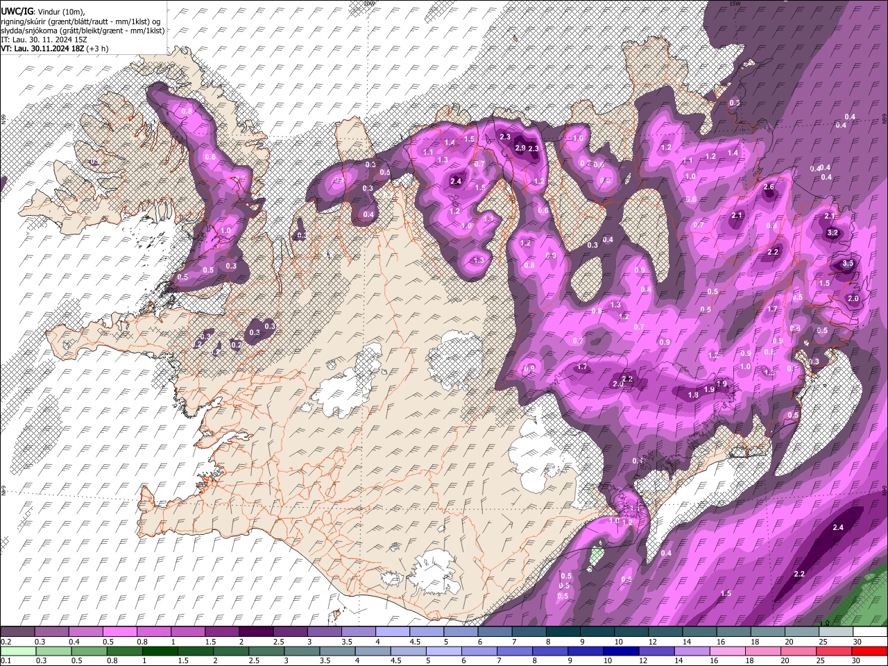
Task: Select the 1.8 precipitation value on the map
Action: coord(693,395)
